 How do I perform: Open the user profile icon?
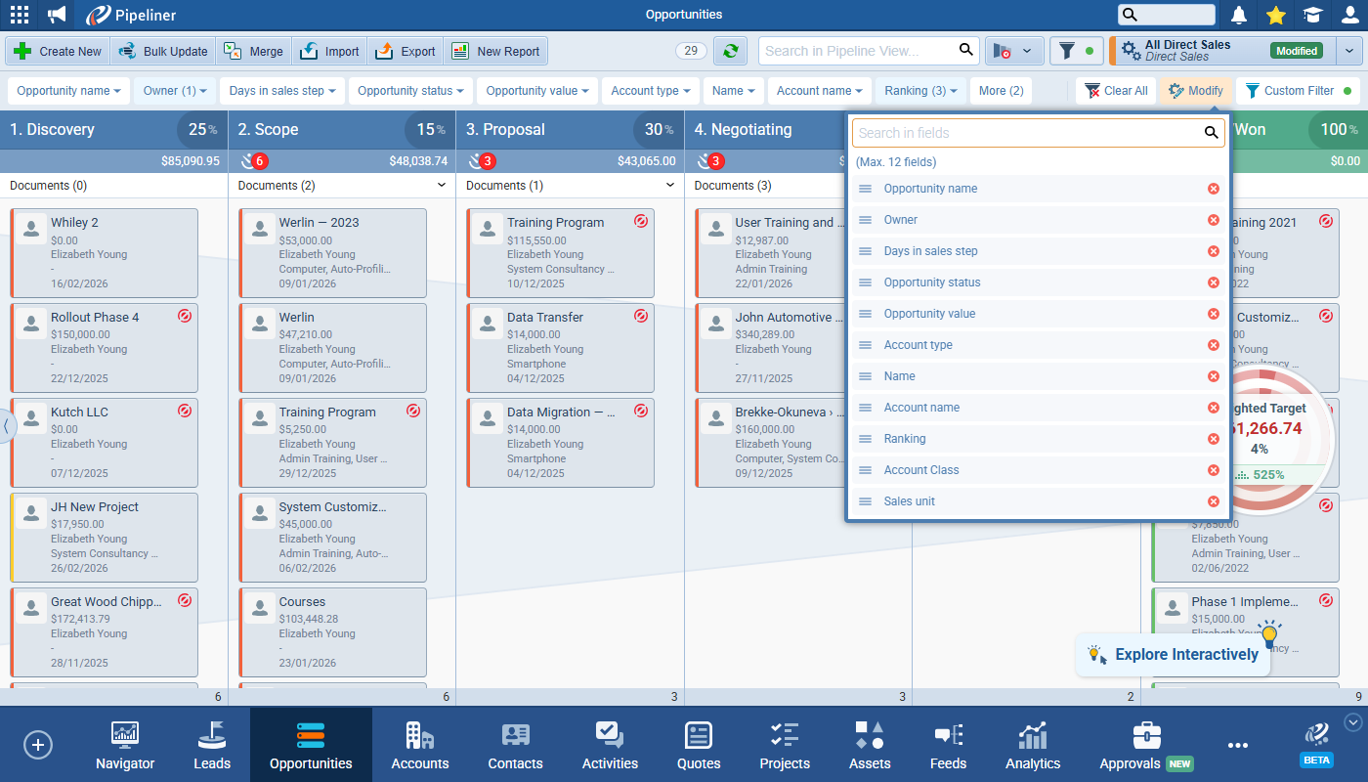[1349, 15]
